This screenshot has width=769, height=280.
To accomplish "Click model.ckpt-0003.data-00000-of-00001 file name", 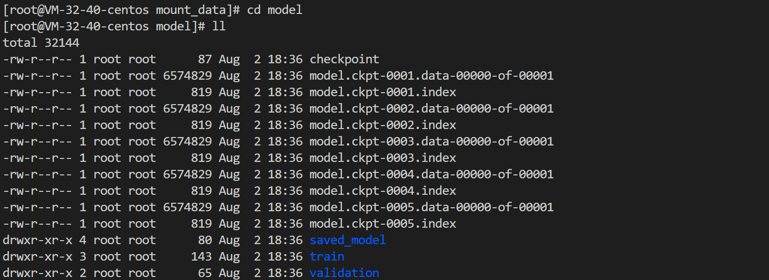I will pyautogui.click(x=431, y=141).
